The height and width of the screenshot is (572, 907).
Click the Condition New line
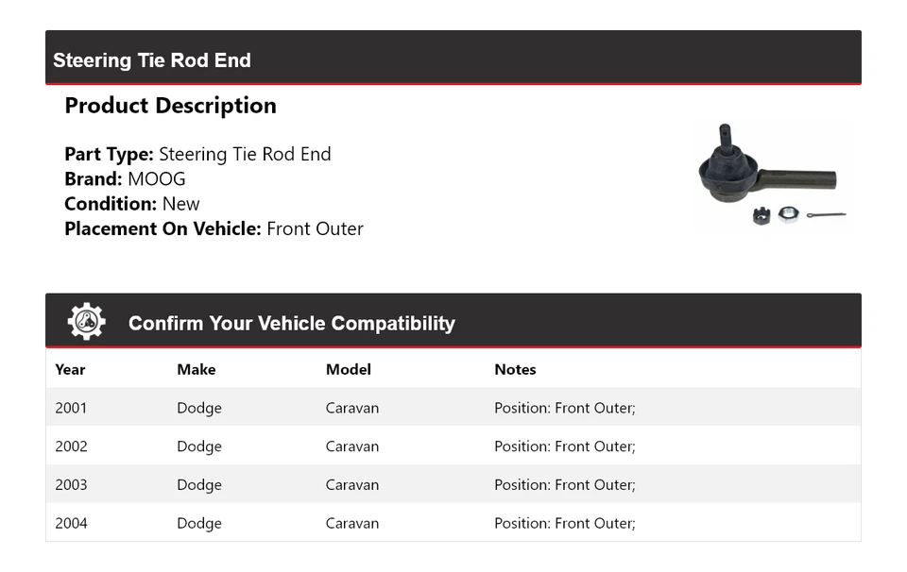[x=132, y=204]
